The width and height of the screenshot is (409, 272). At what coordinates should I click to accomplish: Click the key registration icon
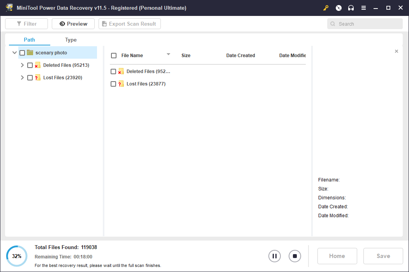click(326, 8)
